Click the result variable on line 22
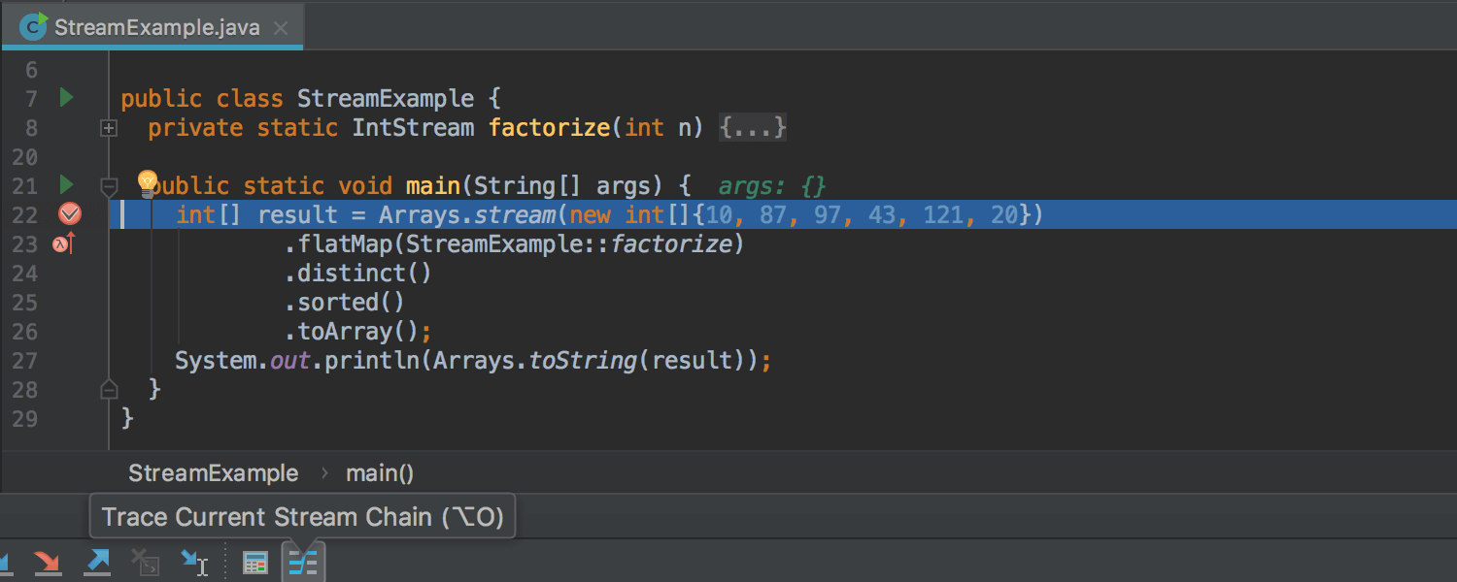This screenshot has height=582, width=1457. click(297, 214)
